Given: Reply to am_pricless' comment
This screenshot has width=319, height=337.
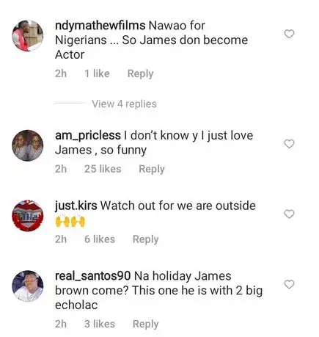Looking at the screenshot, I should click(x=152, y=169).
